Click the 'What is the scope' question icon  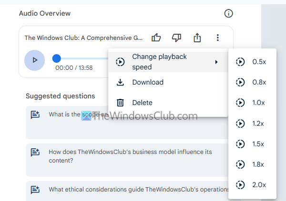click(x=35, y=115)
